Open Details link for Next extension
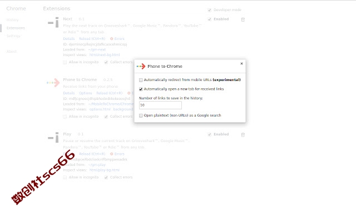356x222 pixels. point(69,39)
